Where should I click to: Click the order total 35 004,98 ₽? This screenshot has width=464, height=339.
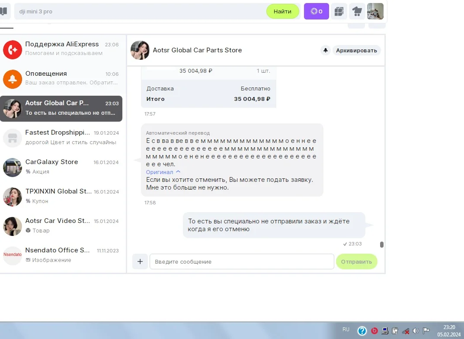point(252,99)
